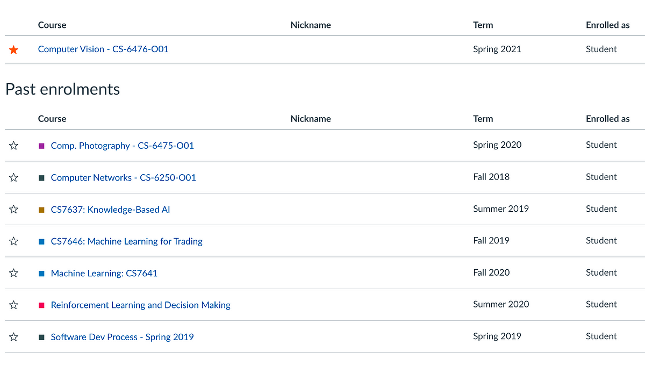Click star icon beside Machine Learning for Trading

[13, 241]
